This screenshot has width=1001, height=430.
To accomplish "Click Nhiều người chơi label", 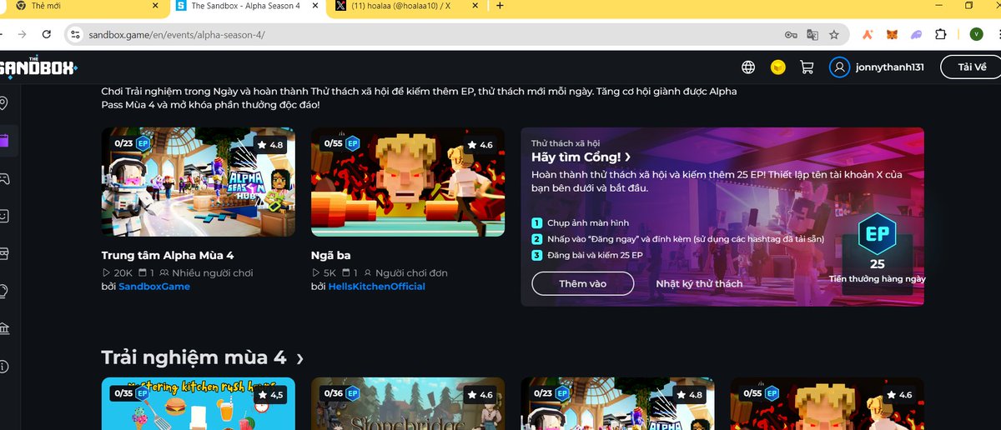I will pos(212,272).
